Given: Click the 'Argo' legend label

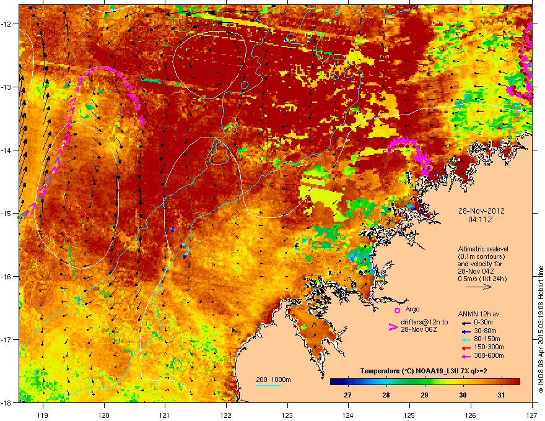Looking at the screenshot, I should click(x=412, y=309).
